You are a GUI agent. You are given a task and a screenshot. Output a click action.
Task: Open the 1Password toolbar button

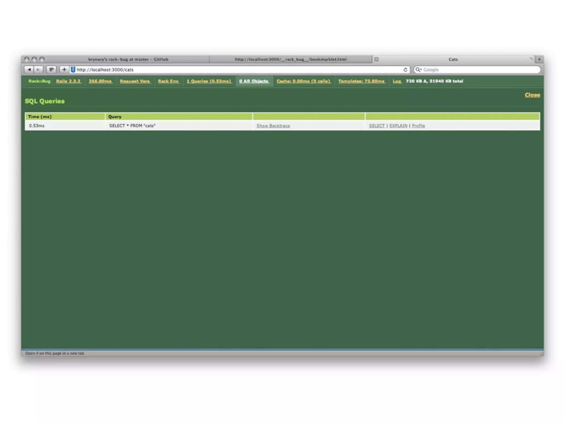pyautogui.click(x=51, y=70)
